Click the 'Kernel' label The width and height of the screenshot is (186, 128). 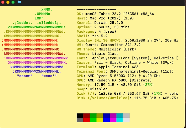point(83,23)
